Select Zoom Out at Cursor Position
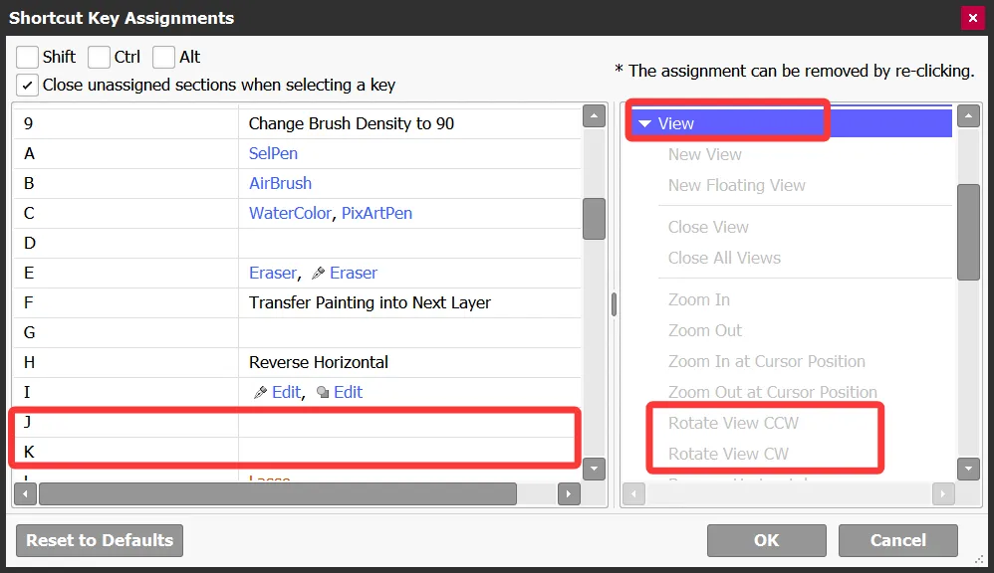994x573 pixels. click(772, 393)
